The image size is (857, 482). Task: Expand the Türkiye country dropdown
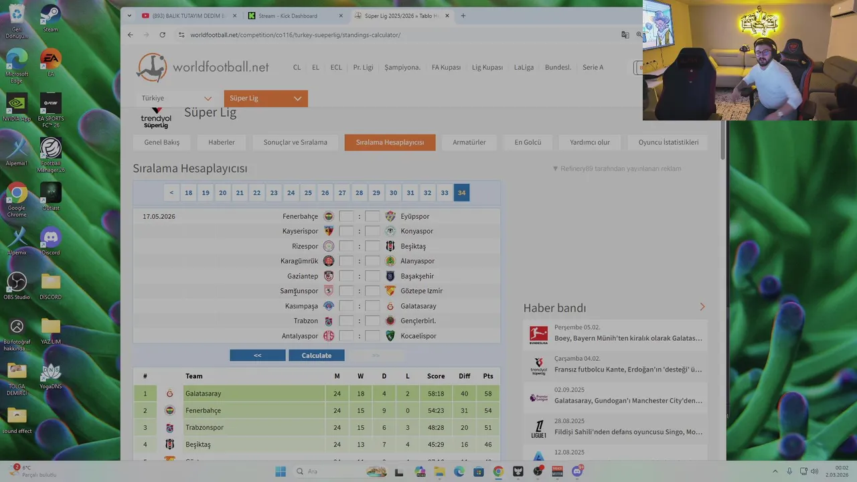176,98
